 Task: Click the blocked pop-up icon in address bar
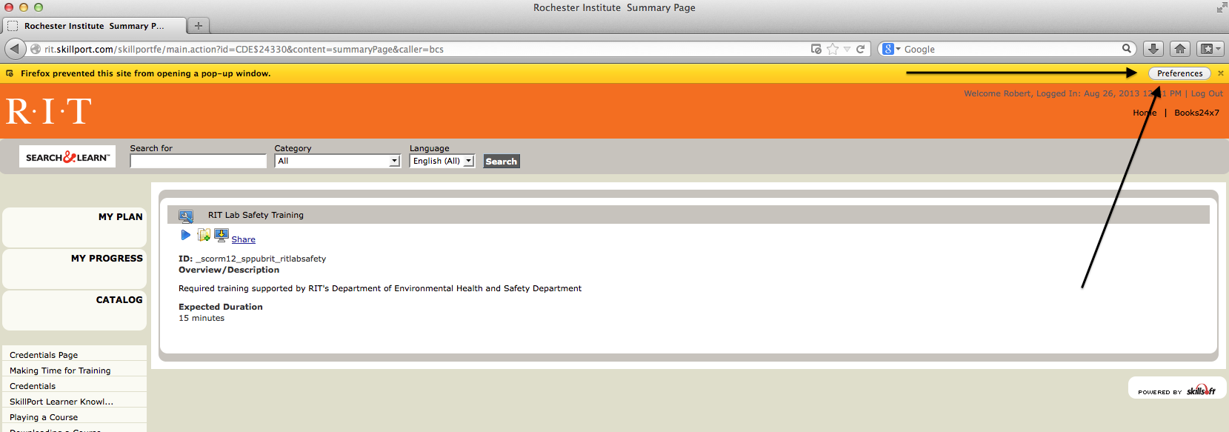coord(816,49)
